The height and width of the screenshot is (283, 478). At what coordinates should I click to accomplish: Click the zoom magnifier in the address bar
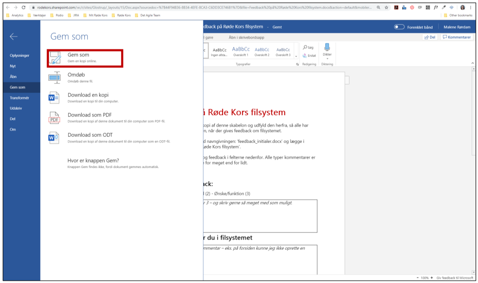378,7
